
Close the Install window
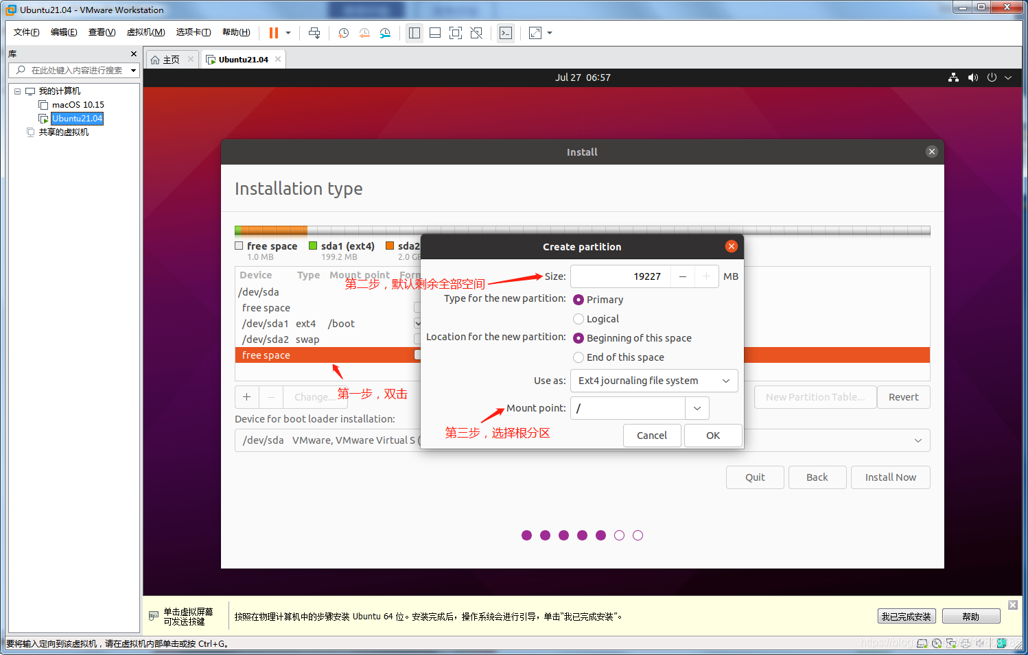[931, 152]
